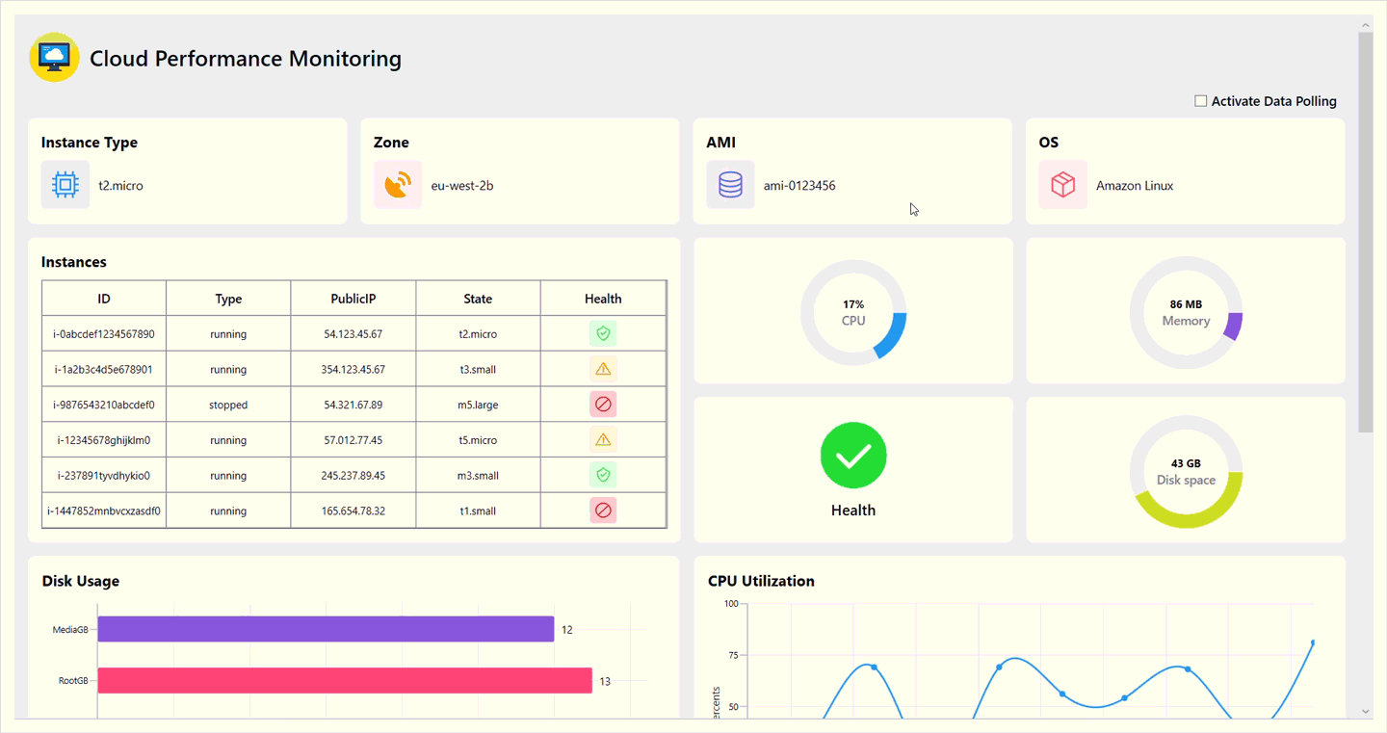Screen dimensions: 1387x733
Task: Click the cloud monitor app logo
Action: [54, 57]
